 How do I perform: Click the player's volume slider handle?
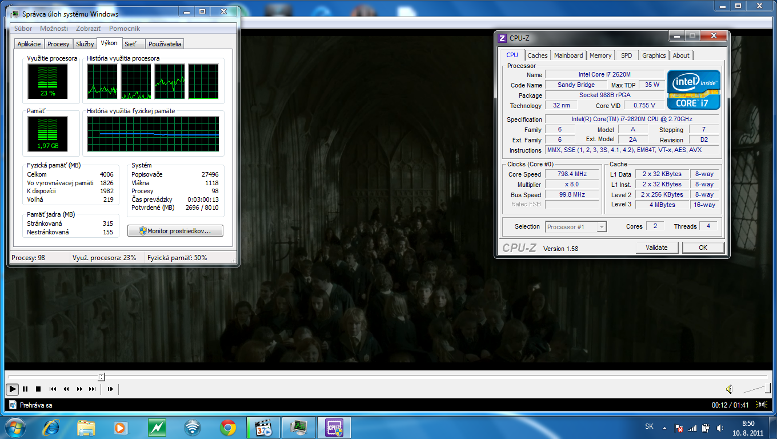769,389
